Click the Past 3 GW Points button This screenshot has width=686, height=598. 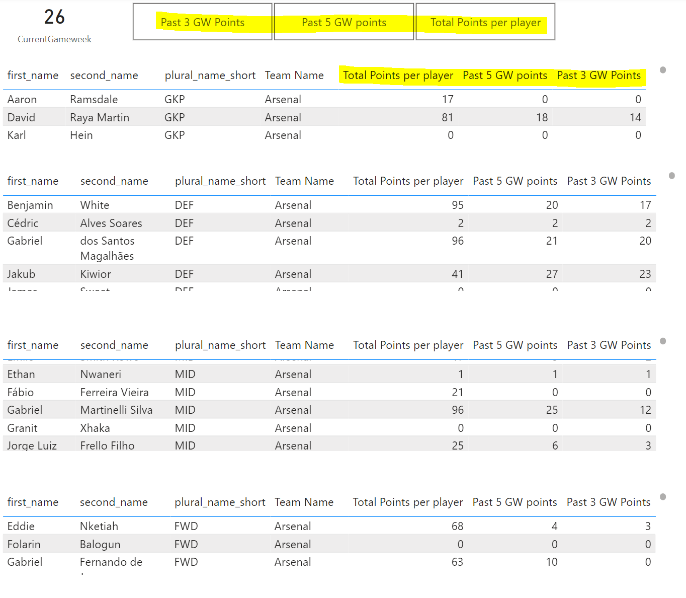point(202,22)
